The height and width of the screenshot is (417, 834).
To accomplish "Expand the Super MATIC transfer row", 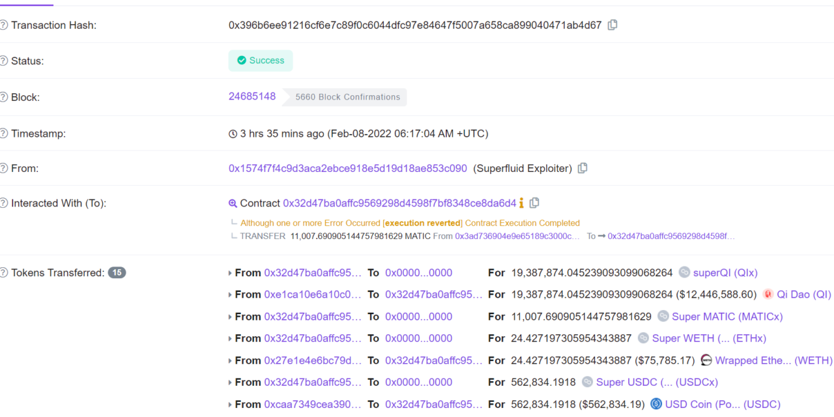I will [229, 316].
